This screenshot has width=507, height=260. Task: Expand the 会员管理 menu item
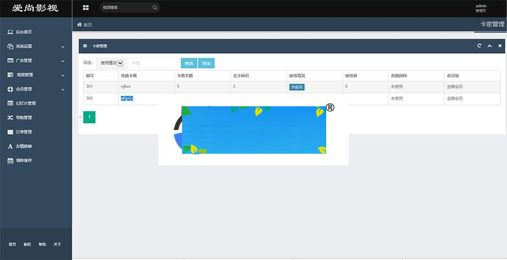35,89
